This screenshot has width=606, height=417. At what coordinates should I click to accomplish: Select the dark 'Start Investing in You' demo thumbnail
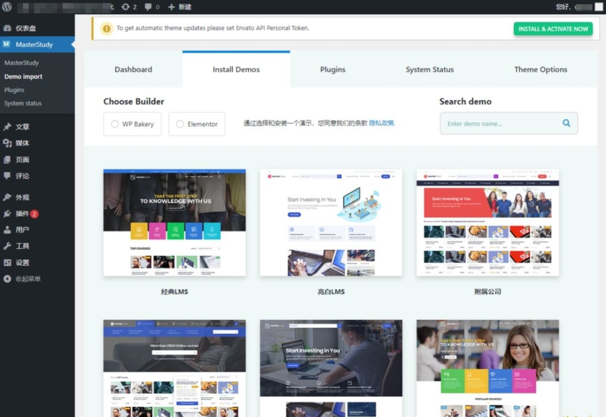pos(331,368)
